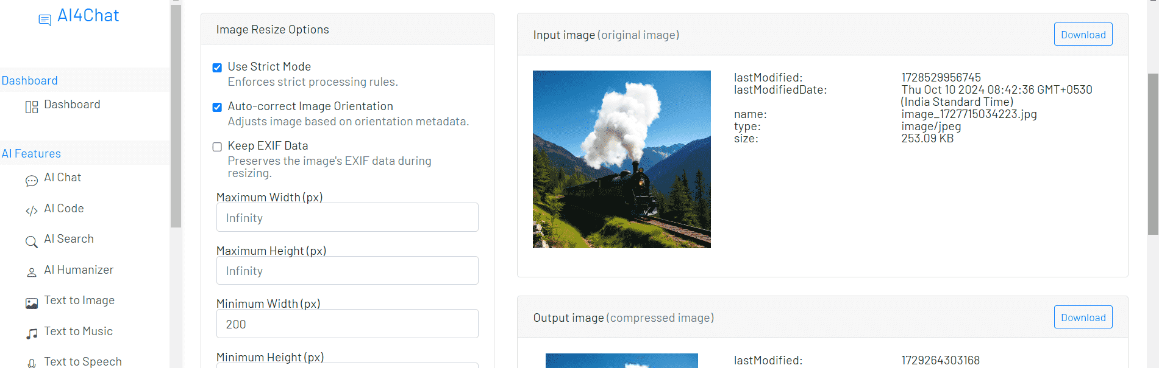Open AI Chat in sidebar

62,178
